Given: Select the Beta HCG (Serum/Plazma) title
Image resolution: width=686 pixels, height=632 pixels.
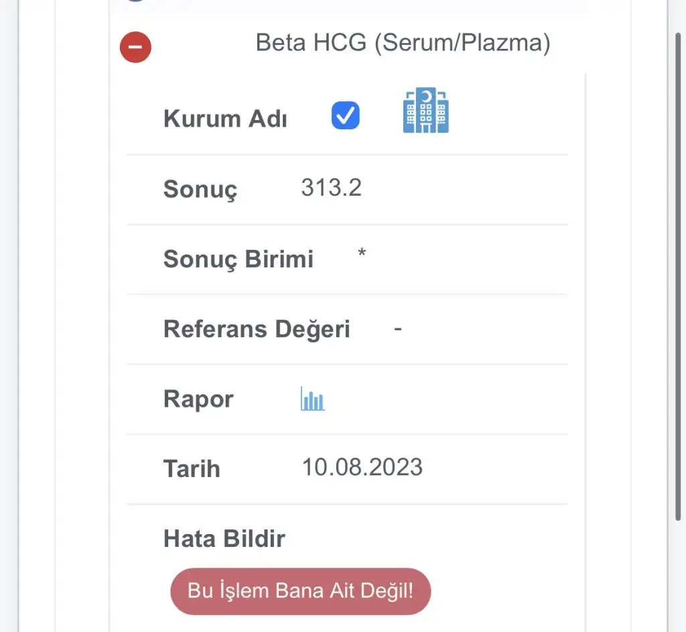Looking at the screenshot, I should coord(403,44).
